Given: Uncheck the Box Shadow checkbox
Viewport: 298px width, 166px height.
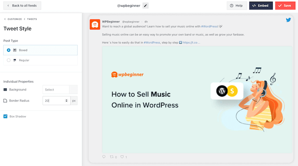Looking at the screenshot, I should point(5,116).
